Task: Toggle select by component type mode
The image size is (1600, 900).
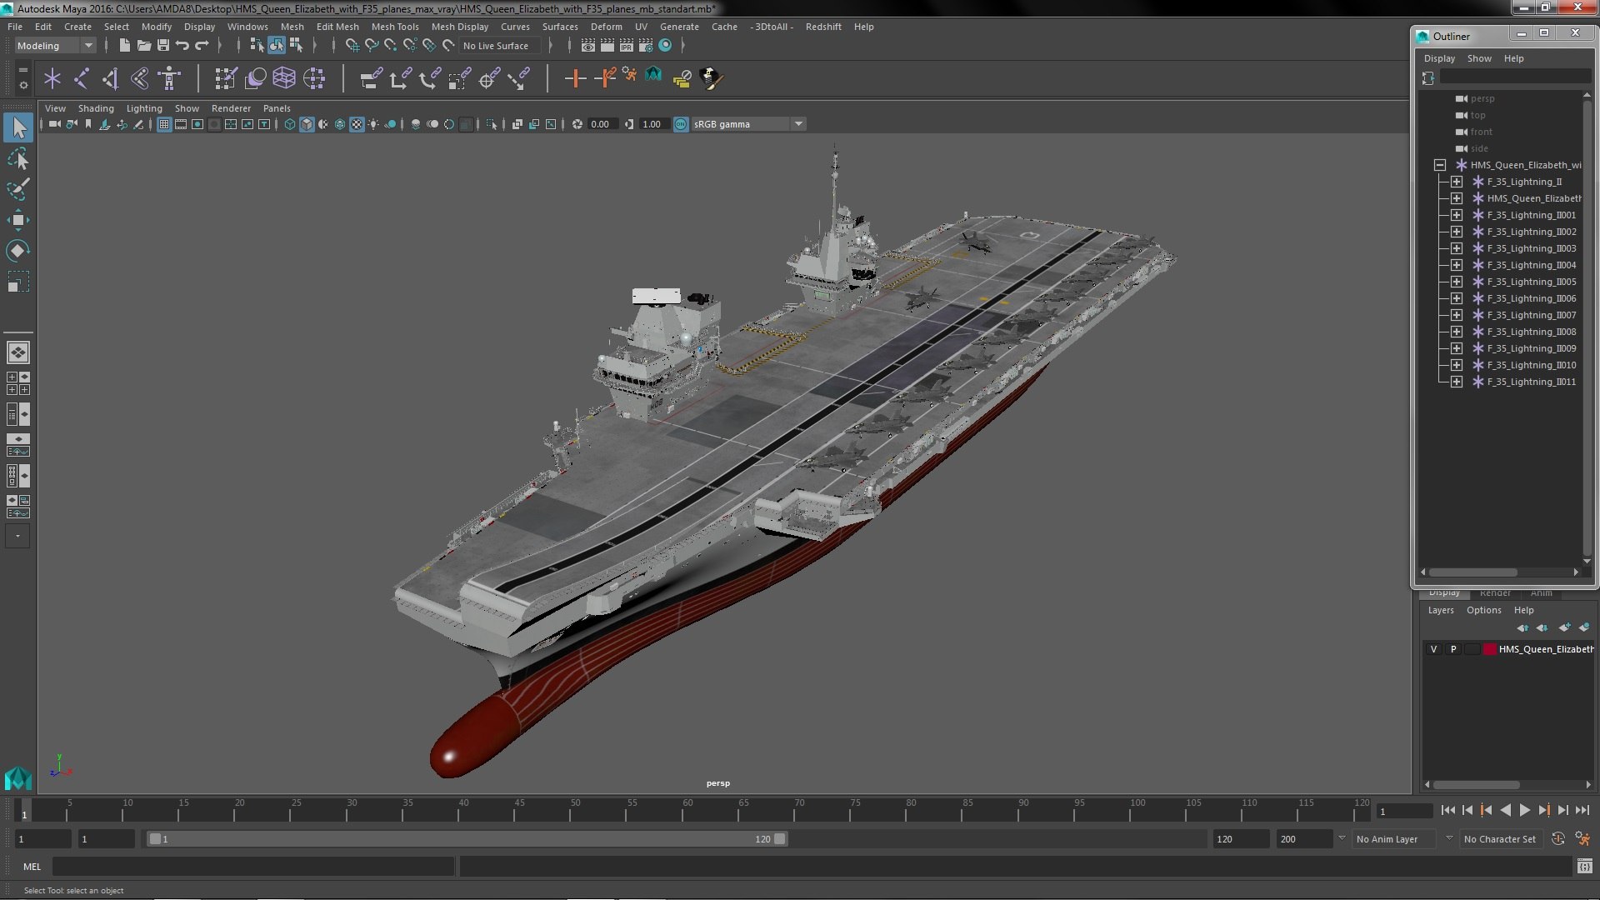Action: pos(296,46)
